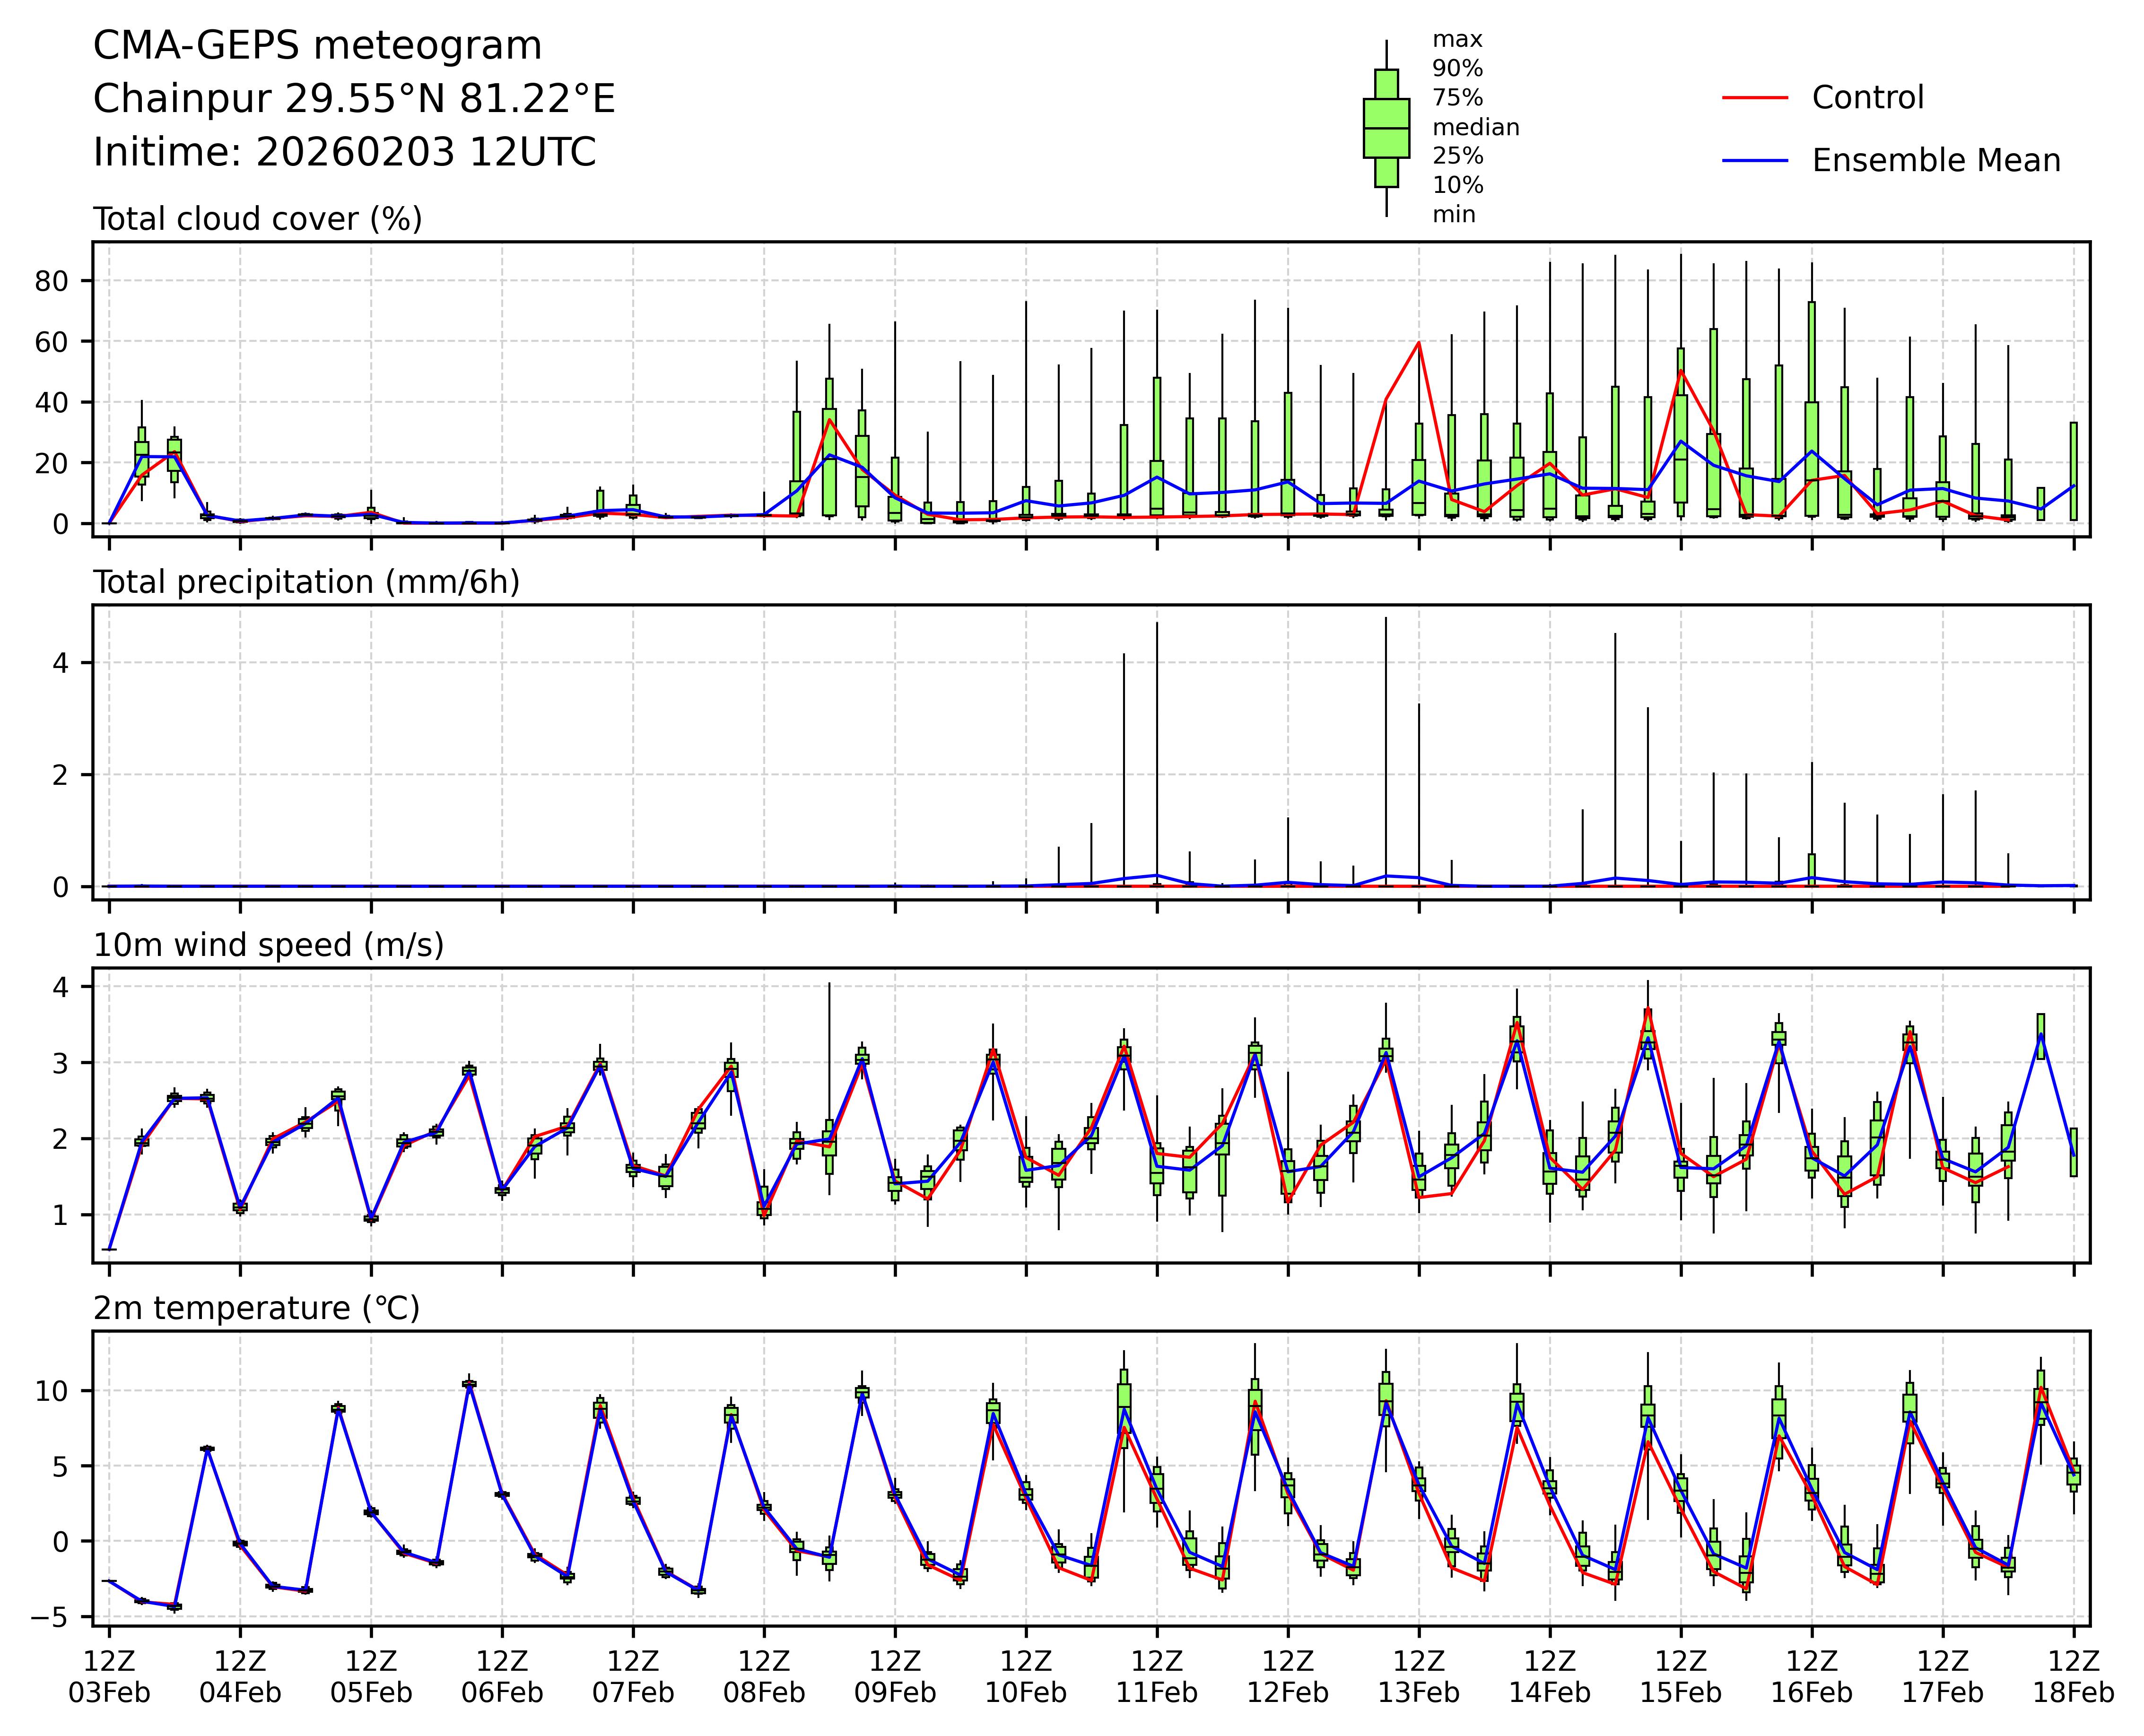Viewport: 2144px width, 1736px height.
Task: Click the 12Z 14Feb x-axis label
Action: click(1550, 1677)
